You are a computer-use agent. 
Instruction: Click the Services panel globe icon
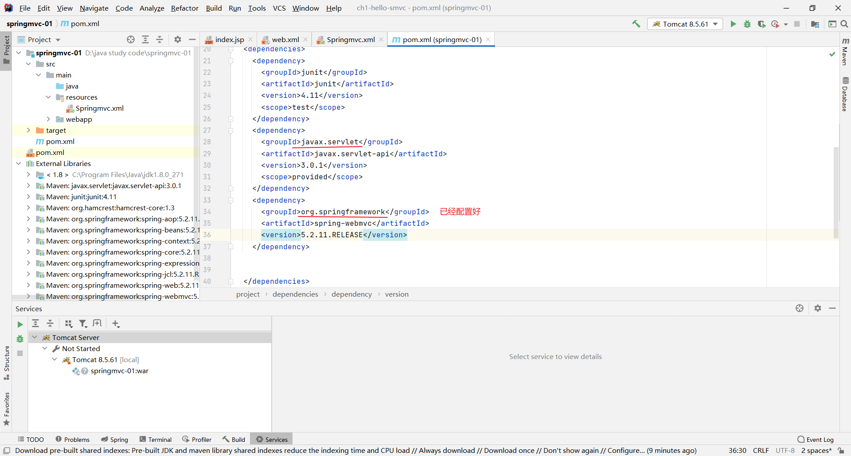tap(800, 308)
